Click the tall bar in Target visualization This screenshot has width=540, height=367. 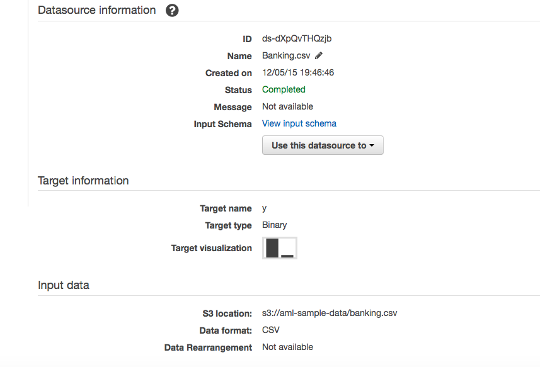272,248
